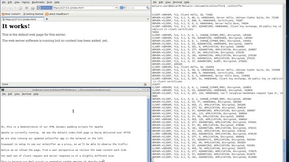Click line "Ok, this is a demonstration" in terminal
This screenshot has height=162, width=289.
[52, 127]
